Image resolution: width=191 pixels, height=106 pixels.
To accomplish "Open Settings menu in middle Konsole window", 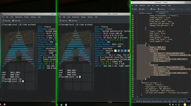I will (x=90, y=17).
